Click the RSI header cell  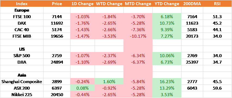[x=217, y=4]
